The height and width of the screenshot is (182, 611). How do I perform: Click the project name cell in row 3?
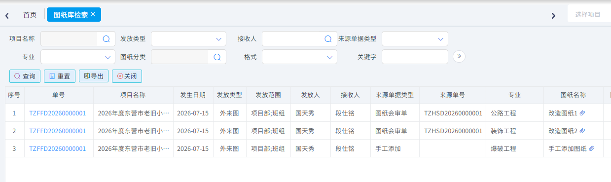click(x=134, y=149)
